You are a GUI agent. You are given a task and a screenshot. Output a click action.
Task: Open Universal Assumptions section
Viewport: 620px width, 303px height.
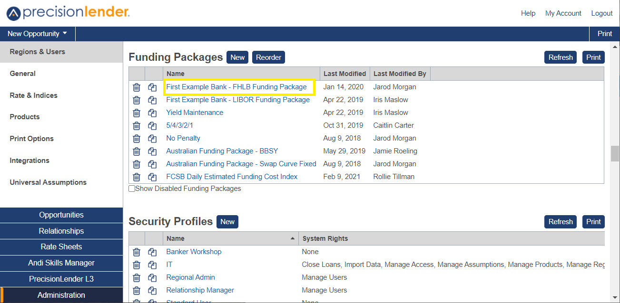click(x=61, y=182)
